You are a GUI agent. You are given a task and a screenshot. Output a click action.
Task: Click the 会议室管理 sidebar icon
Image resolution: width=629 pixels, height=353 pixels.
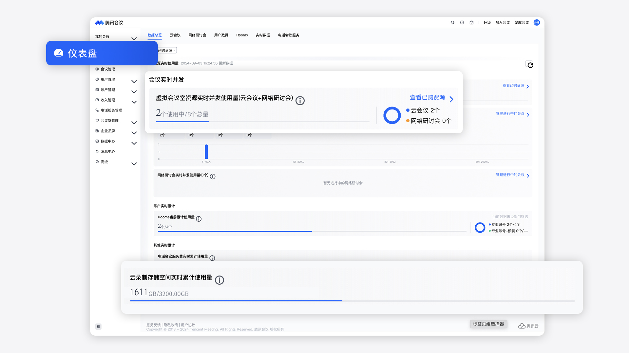point(97,121)
